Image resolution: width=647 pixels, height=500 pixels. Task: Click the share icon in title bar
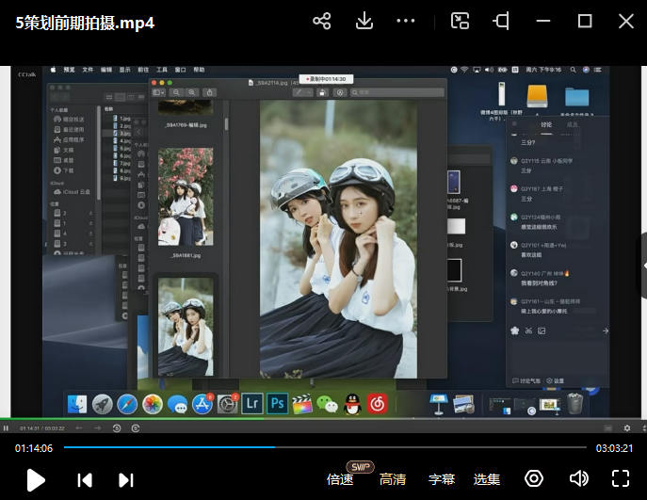322,22
